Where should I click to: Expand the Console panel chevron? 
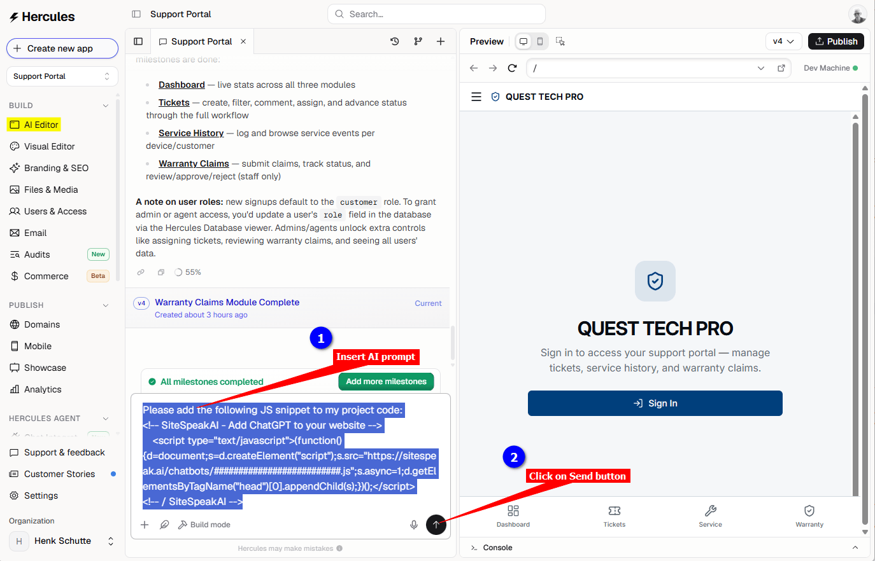coord(855,548)
